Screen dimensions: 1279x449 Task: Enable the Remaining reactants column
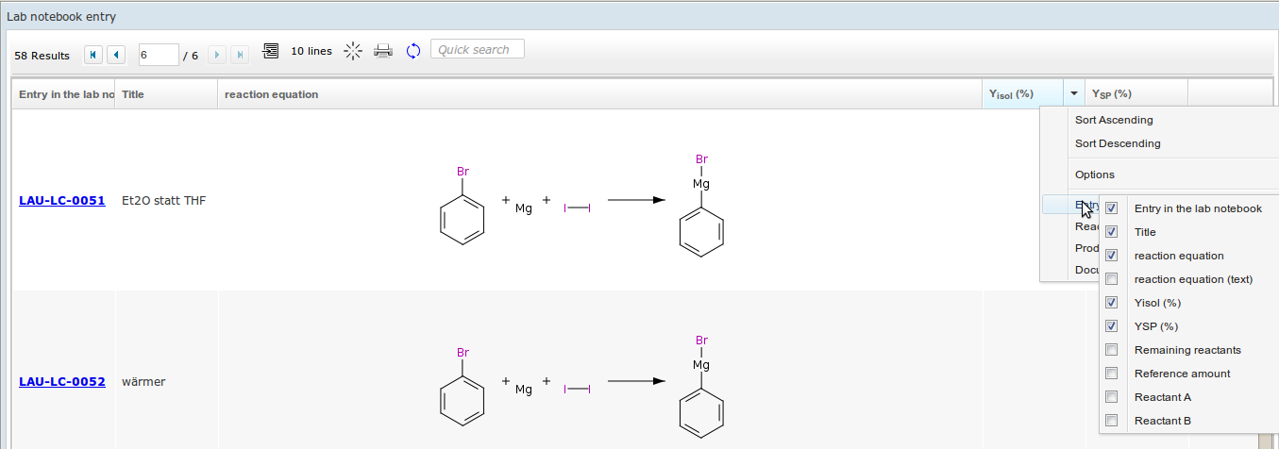1112,350
